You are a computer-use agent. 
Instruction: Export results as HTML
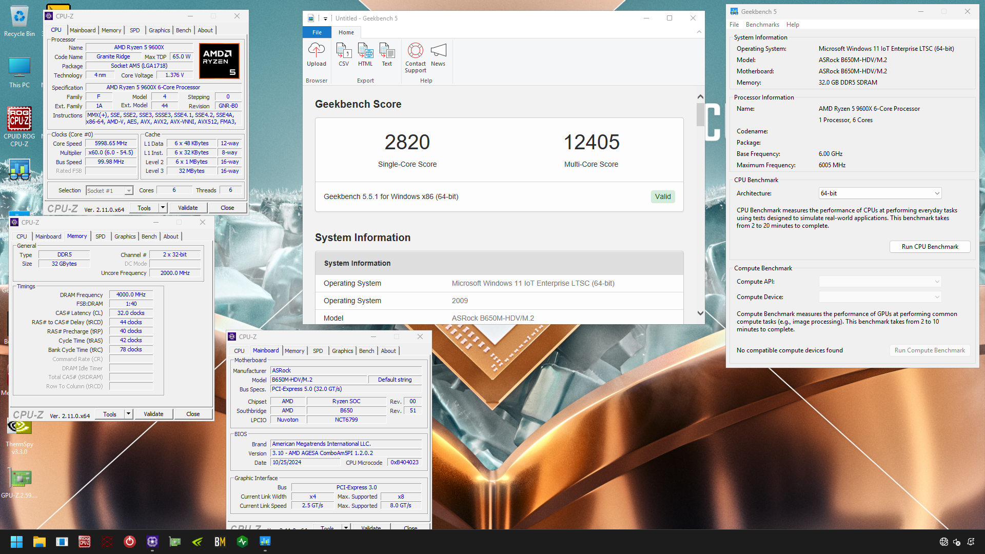click(x=365, y=55)
